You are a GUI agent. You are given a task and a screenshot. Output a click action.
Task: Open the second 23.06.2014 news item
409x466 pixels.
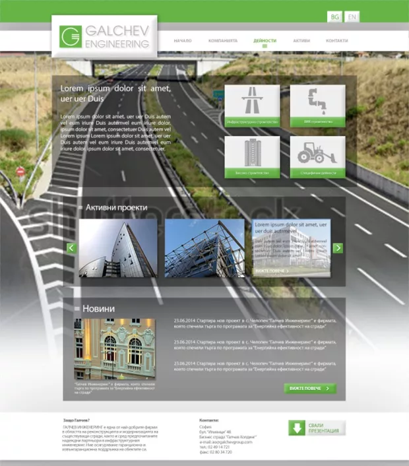point(255,345)
